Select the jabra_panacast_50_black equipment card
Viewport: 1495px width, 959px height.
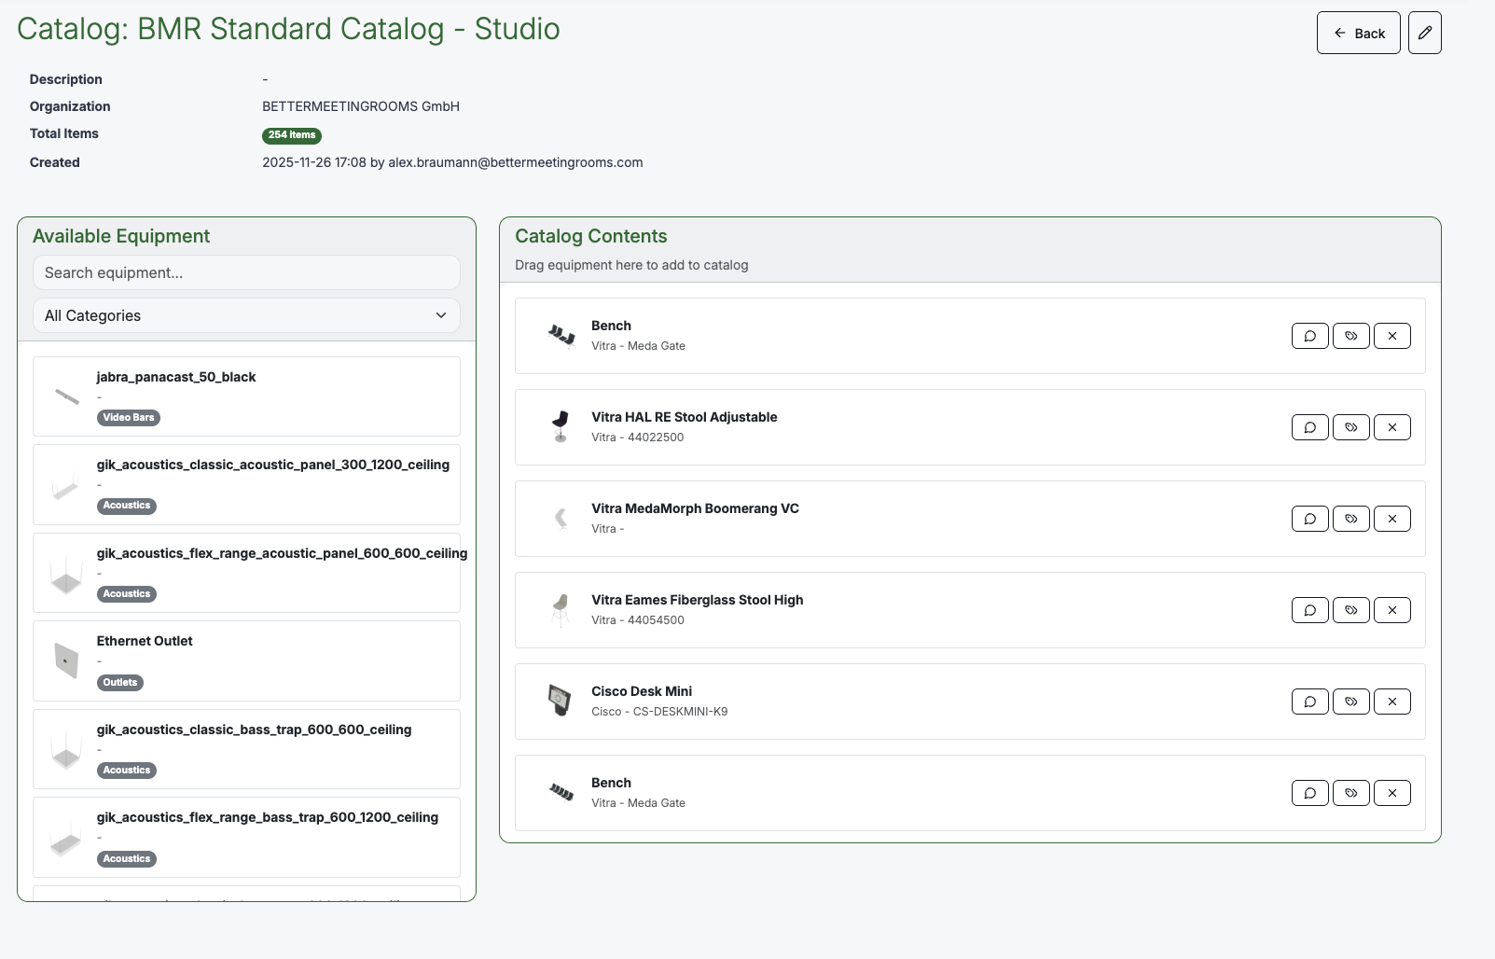[x=246, y=396]
